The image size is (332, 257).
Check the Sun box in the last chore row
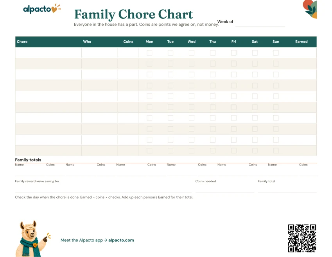click(276, 151)
